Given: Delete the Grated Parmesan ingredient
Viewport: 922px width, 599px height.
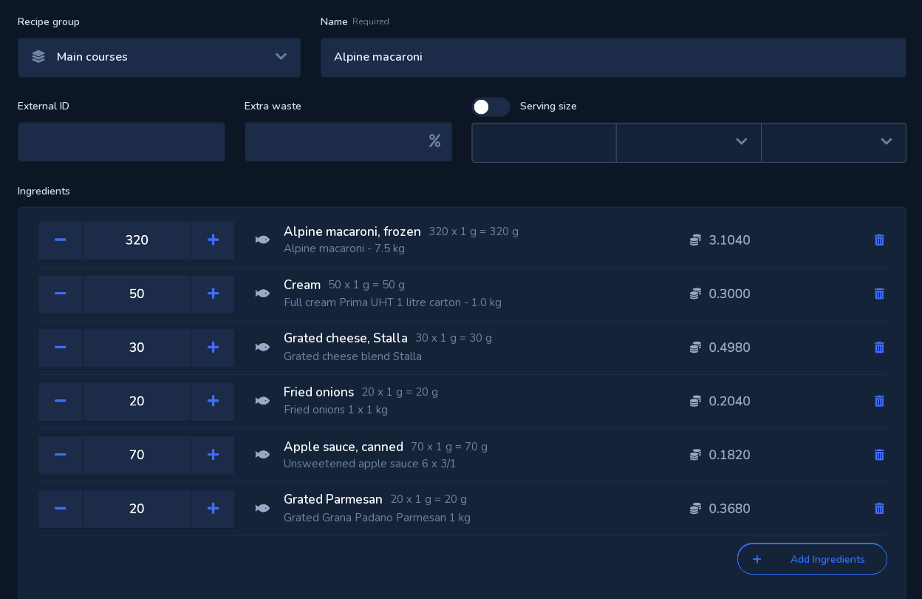Looking at the screenshot, I should (x=879, y=508).
